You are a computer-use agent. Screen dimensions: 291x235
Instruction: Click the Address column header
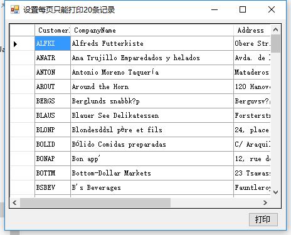click(x=252, y=30)
